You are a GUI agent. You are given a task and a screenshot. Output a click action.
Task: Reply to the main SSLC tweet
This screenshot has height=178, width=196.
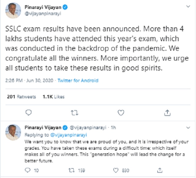click(x=28, y=113)
